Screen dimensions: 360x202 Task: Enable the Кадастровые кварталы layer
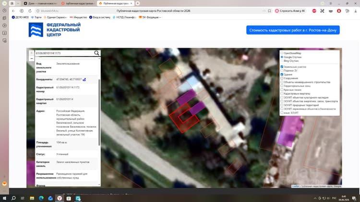(x=282, y=93)
